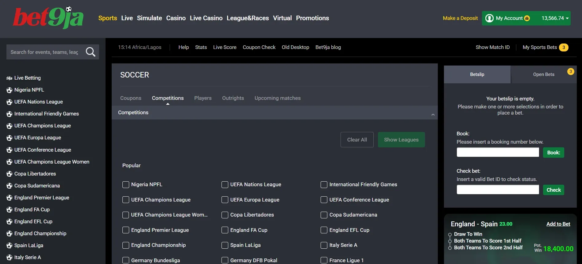Switch to the Open Bets tab

point(544,74)
